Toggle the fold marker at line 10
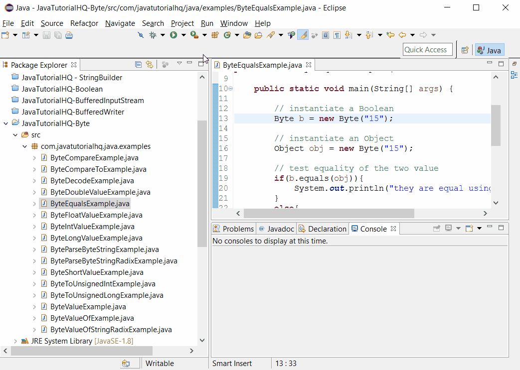The height and width of the screenshot is (370, 520). [230, 89]
